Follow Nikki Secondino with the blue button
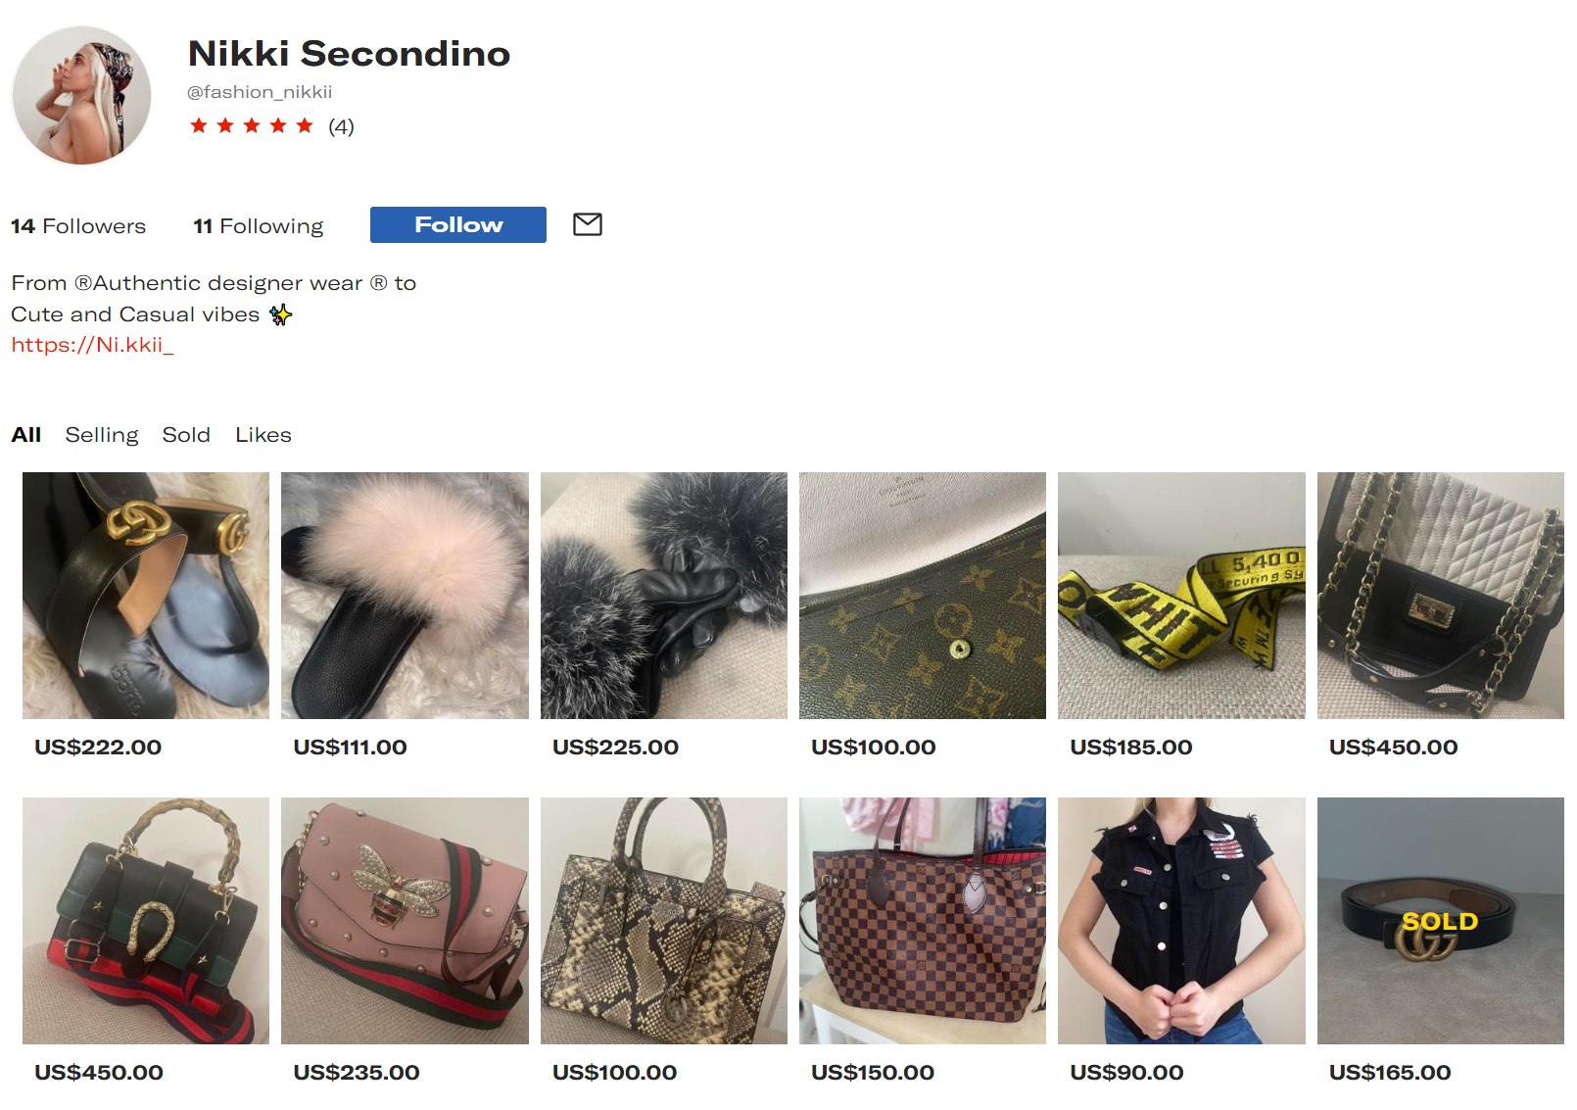 tap(458, 224)
